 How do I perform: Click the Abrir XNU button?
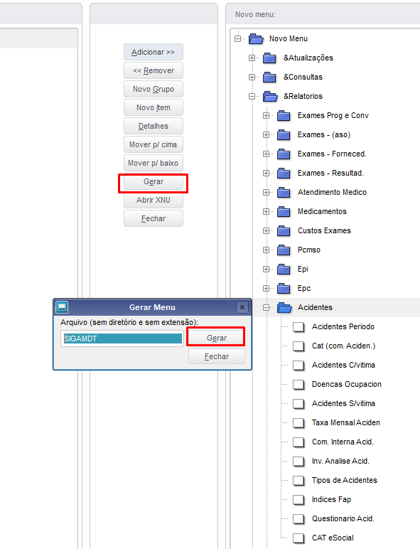154,200
